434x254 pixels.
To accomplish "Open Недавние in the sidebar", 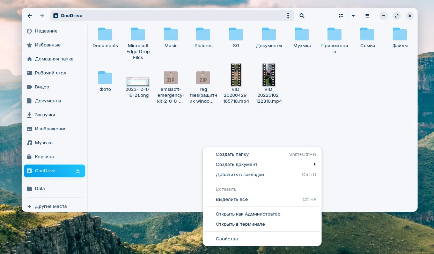I will click(54, 31).
